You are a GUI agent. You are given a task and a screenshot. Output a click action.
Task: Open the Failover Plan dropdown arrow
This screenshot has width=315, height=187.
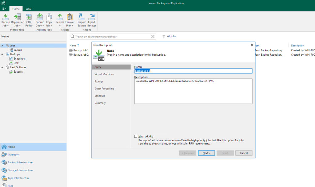tap(73, 26)
